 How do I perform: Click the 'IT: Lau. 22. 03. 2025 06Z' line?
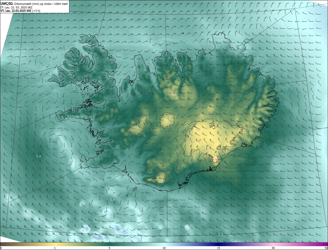16,7
